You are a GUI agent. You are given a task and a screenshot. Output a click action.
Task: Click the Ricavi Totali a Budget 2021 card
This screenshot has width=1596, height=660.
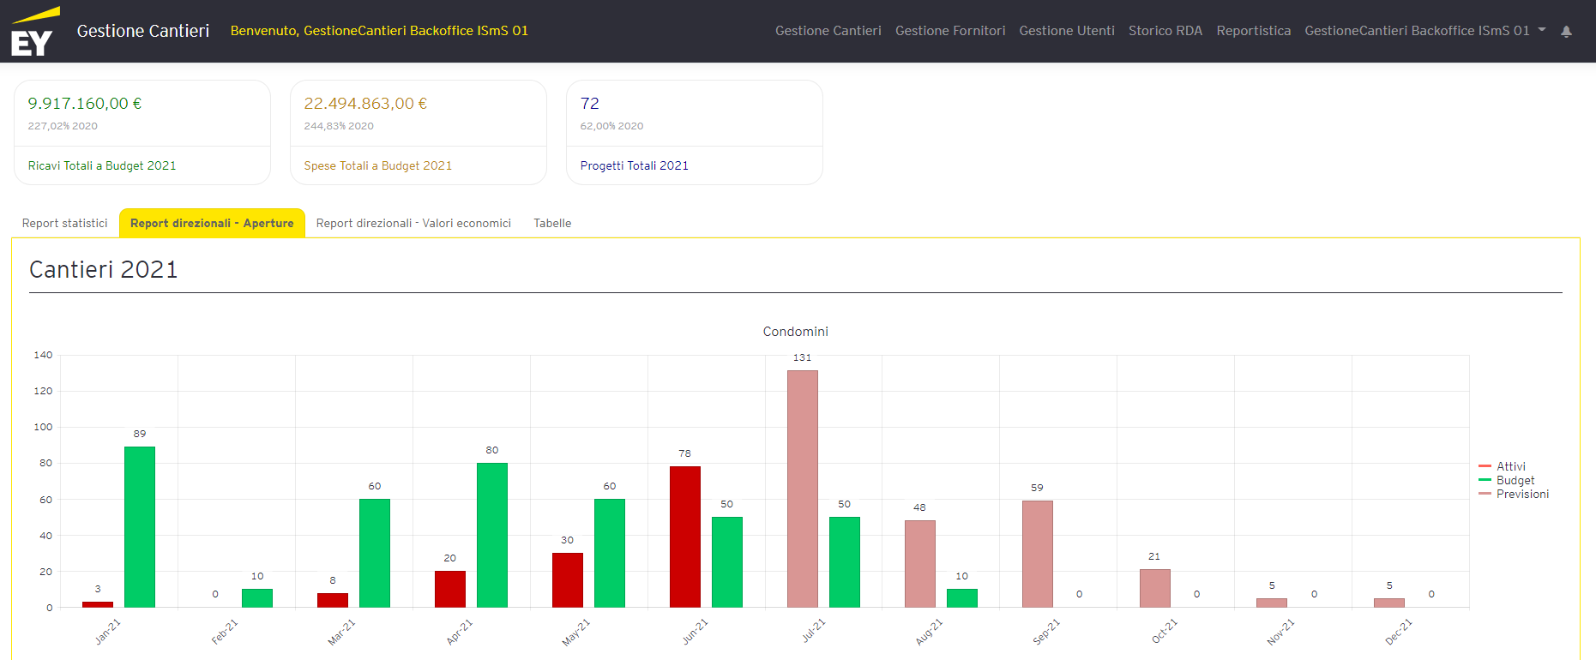click(142, 132)
